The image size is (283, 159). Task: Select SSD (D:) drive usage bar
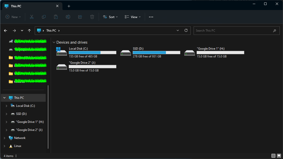[156, 52]
